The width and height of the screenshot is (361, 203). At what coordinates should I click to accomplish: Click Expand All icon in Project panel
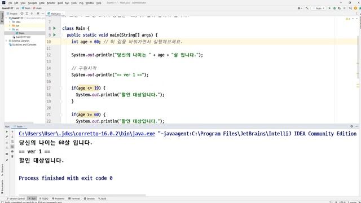pos(27,14)
